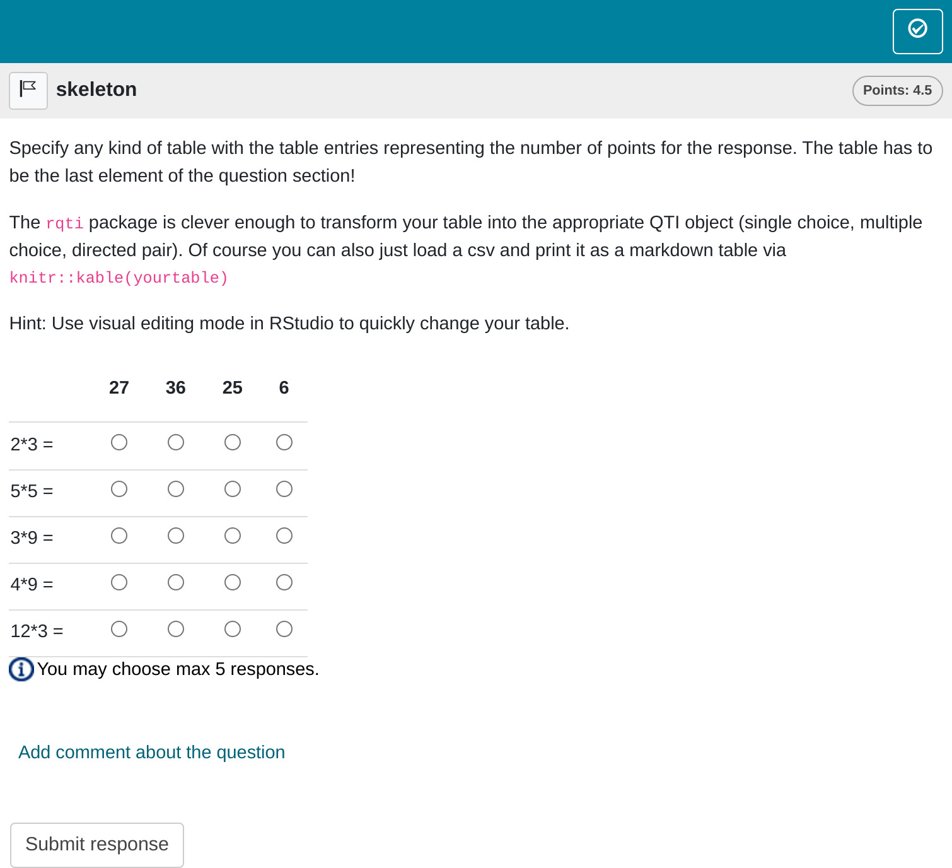Click the 'You may choose max 5 responses' note
This screenshot has width=952, height=868.
[x=178, y=669]
